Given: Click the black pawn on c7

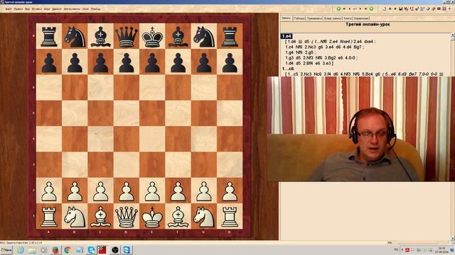Looking at the screenshot, I should point(100,62).
